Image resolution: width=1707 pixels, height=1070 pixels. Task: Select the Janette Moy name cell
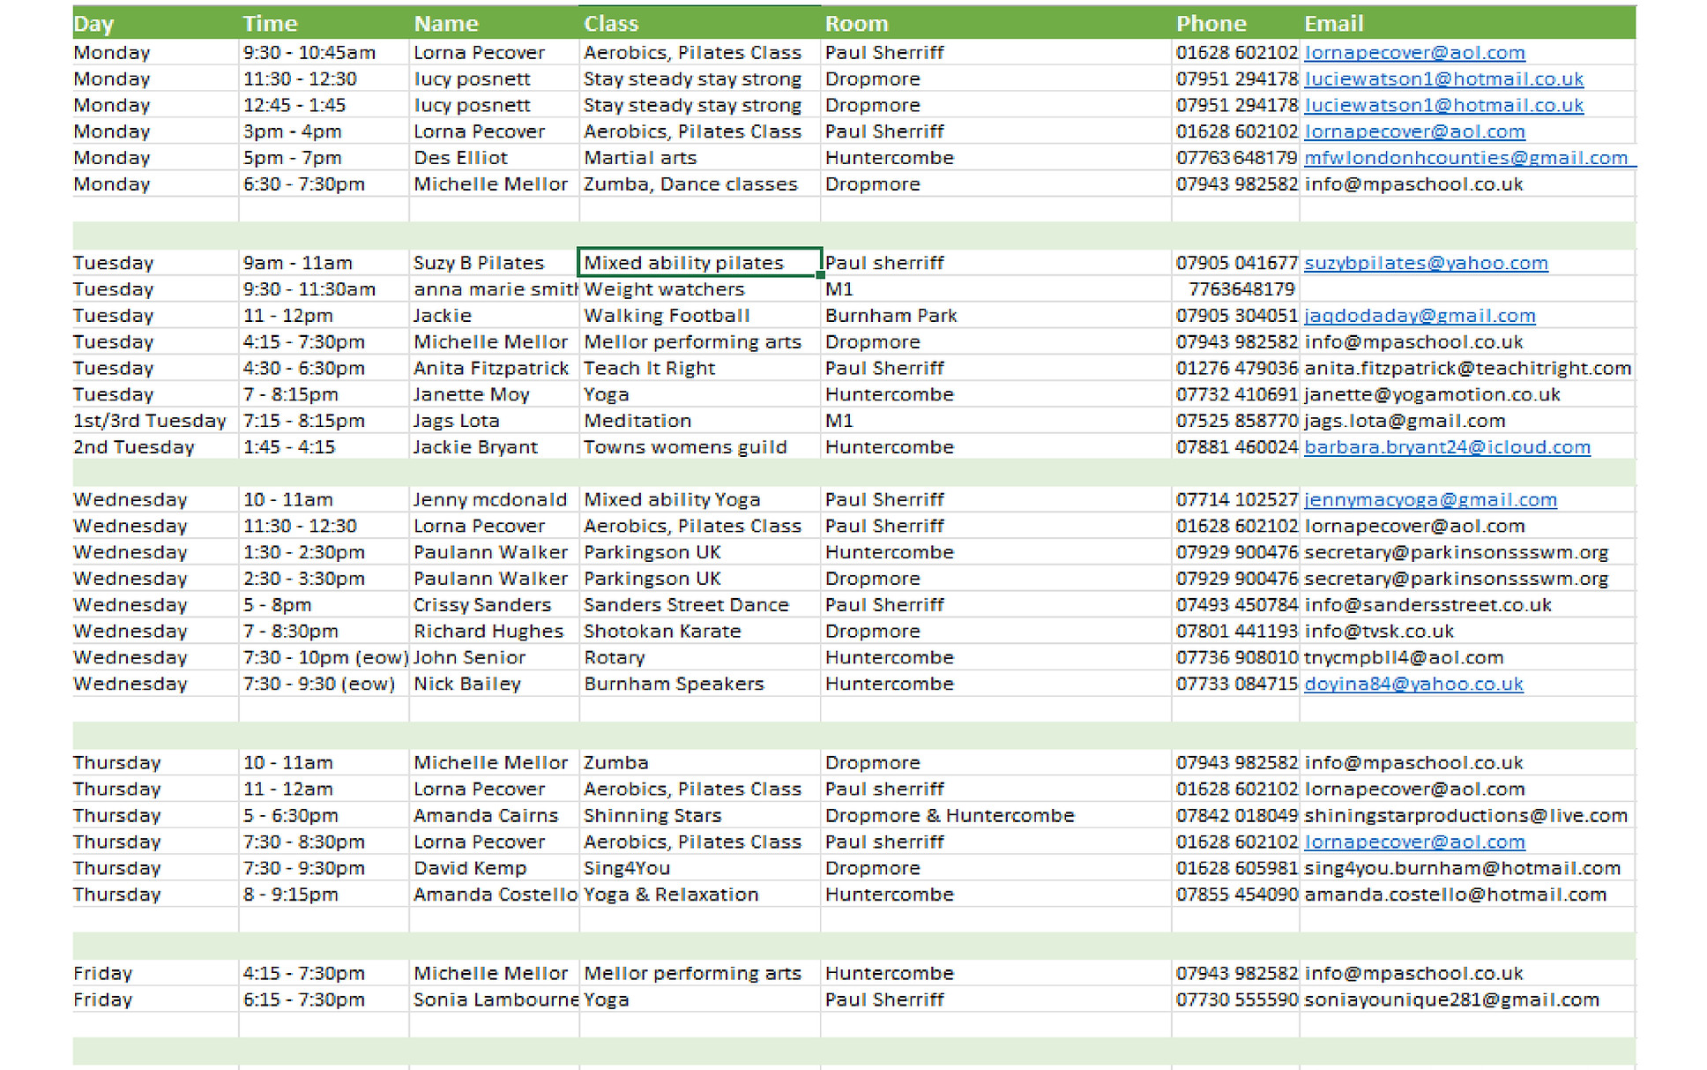tap(494, 394)
